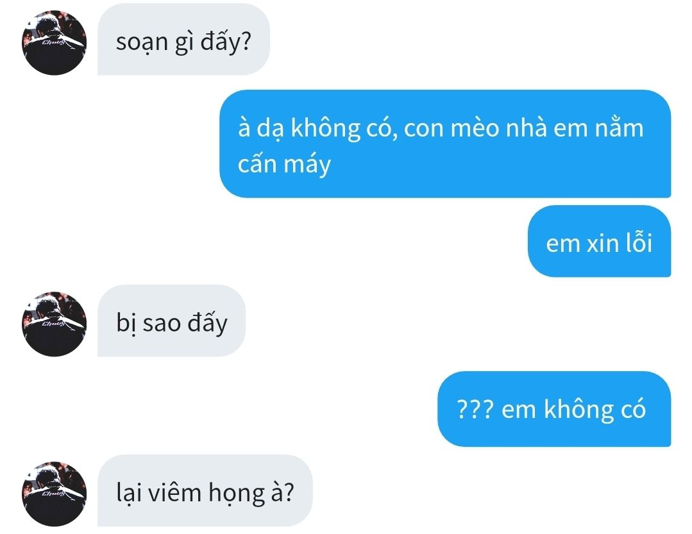The width and height of the screenshot is (692, 534).
Task: Tap "không có" in the "???" message
Action: coord(595,409)
